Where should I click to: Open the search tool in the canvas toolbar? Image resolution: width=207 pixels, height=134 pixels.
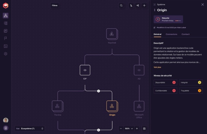(x=121, y=5)
